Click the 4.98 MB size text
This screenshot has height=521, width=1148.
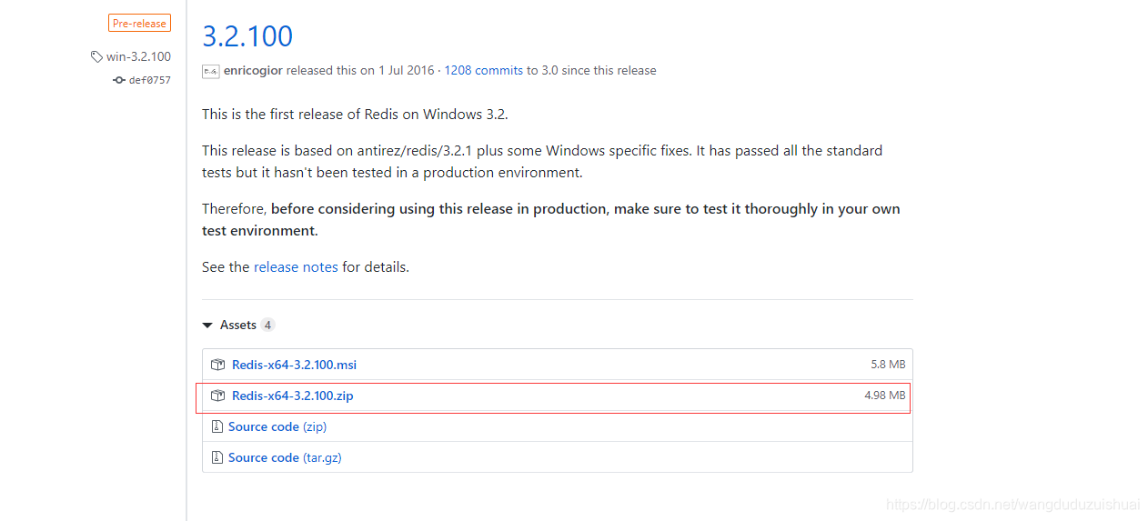click(885, 396)
